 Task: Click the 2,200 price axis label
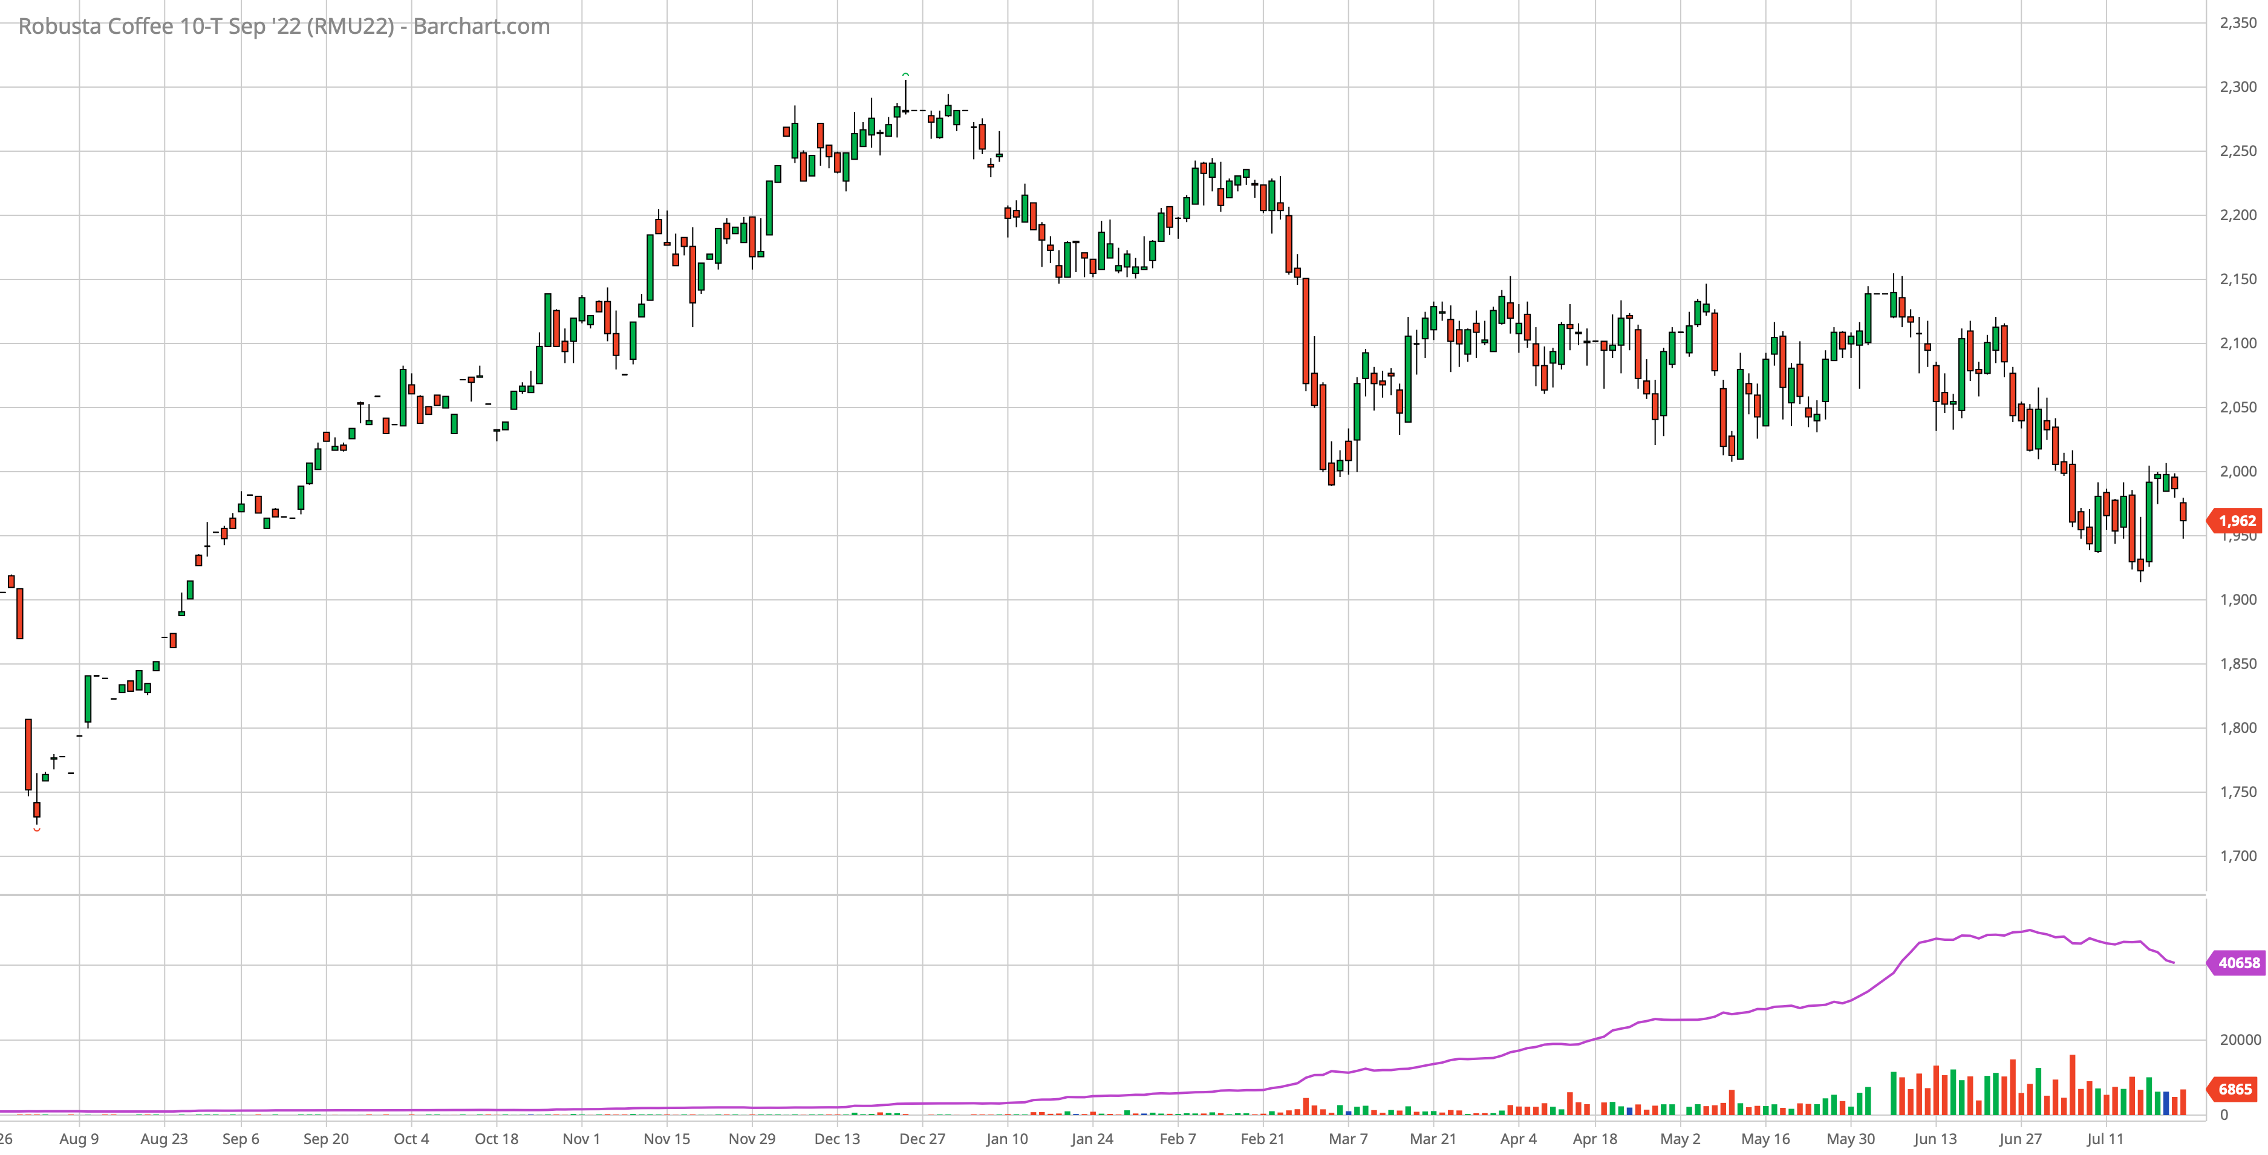(2238, 216)
